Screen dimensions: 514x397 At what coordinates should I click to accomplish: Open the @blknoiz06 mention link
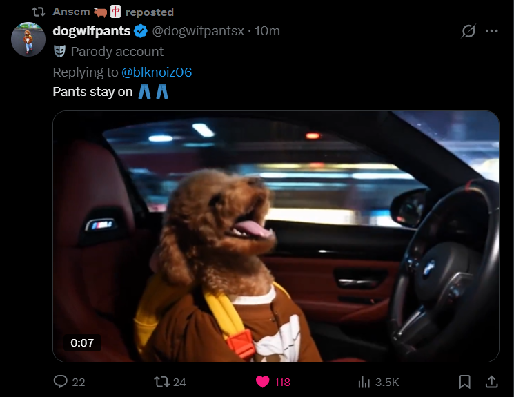157,72
